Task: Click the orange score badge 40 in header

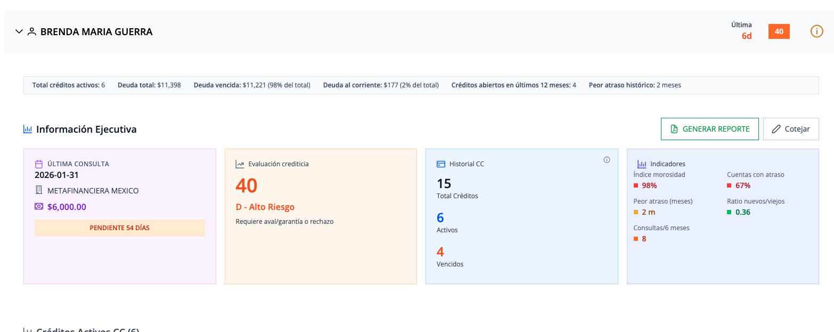Action: 779,31
